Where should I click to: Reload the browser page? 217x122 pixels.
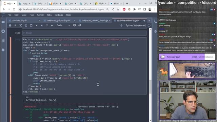(14, 9)
